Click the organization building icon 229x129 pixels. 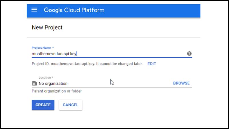pos(34,83)
